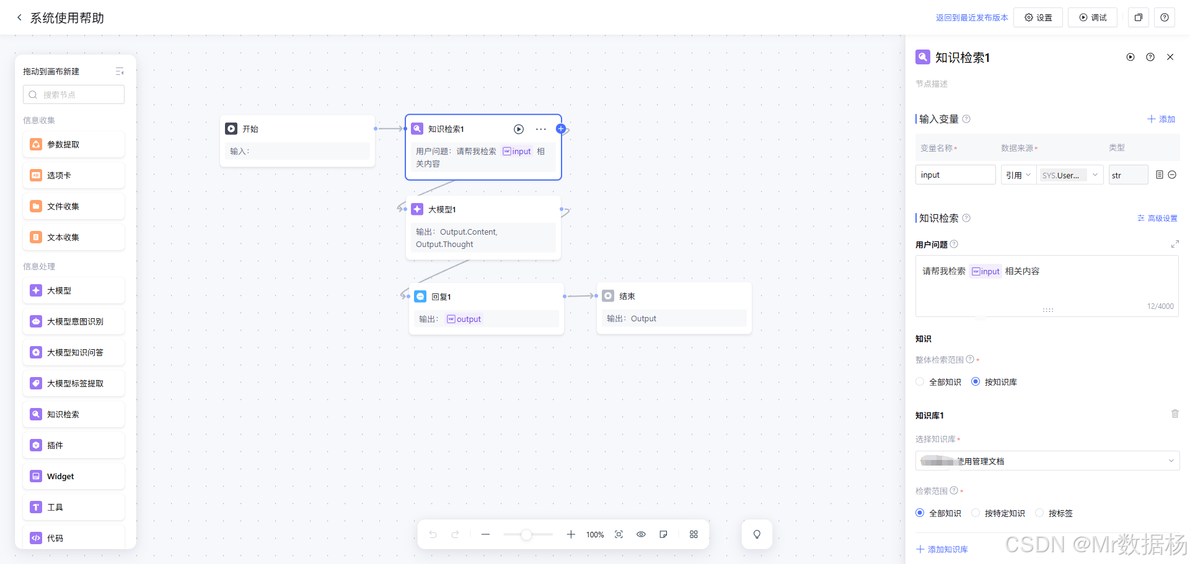Zoom out the canvas with the minus button
The width and height of the screenshot is (1190, 564).
click(x=485, y=534)
